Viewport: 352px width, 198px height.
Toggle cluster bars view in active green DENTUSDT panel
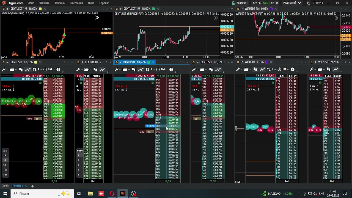coord(133,70)
